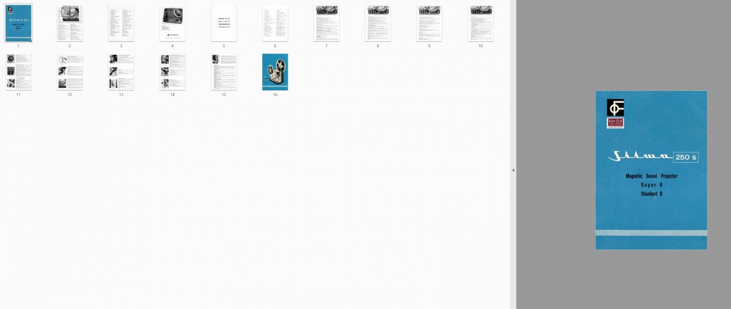
Task: Click page 4 thumbnail with projector photo
Action: coord(172,23)
